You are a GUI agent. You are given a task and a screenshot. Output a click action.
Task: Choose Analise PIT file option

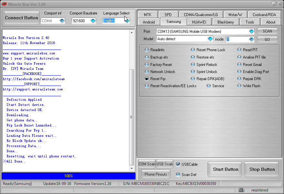239,57
